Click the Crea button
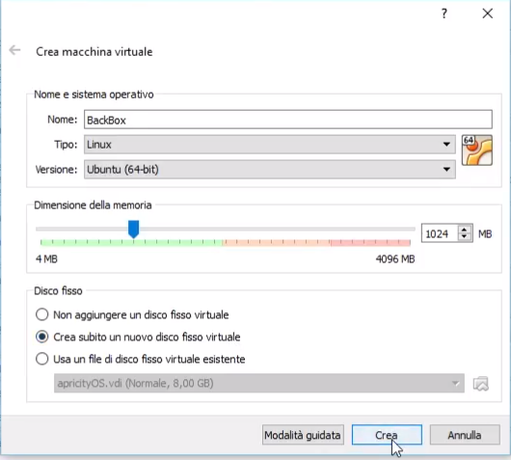The height and width of the screenshot is (460, 511). pyautogui.click(x=387, y=435)
